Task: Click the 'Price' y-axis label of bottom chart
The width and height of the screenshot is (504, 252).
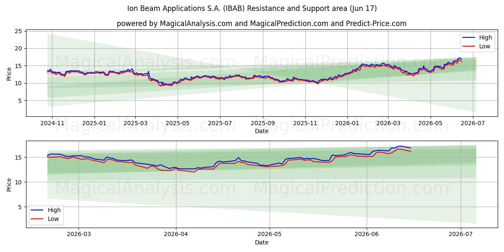Action: coord(9,184)
